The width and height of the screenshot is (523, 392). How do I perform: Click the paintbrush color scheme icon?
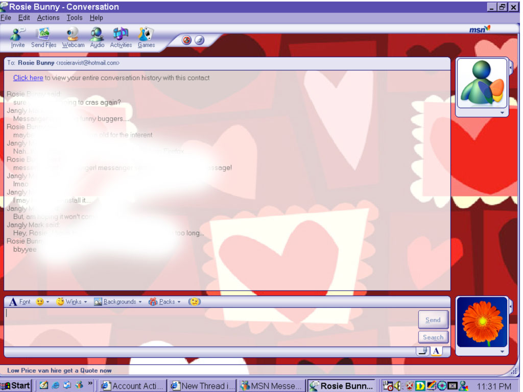(x=199, y=40)
